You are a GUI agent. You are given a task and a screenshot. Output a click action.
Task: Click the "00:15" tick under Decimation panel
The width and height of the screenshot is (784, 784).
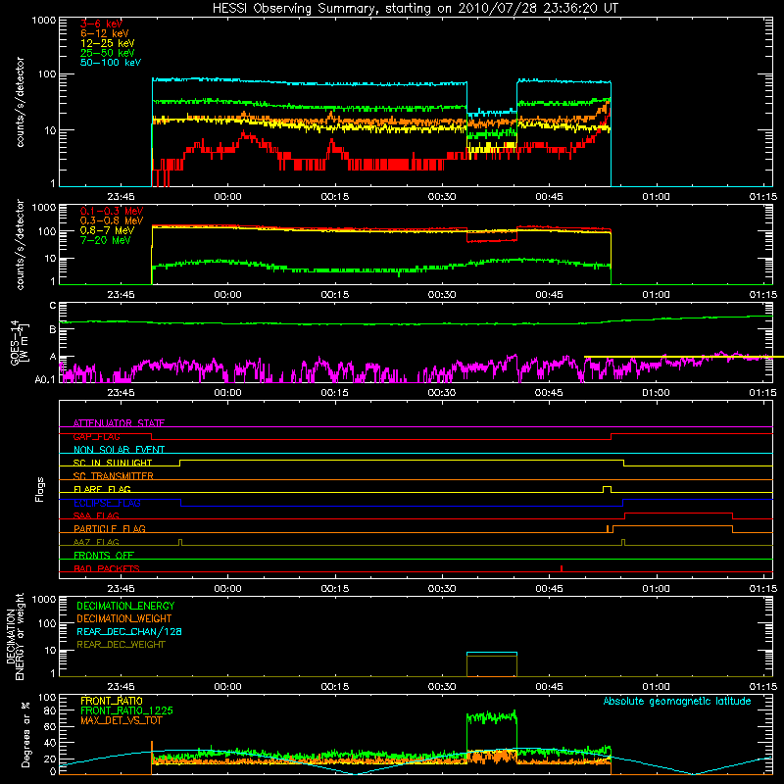(334, 687)
